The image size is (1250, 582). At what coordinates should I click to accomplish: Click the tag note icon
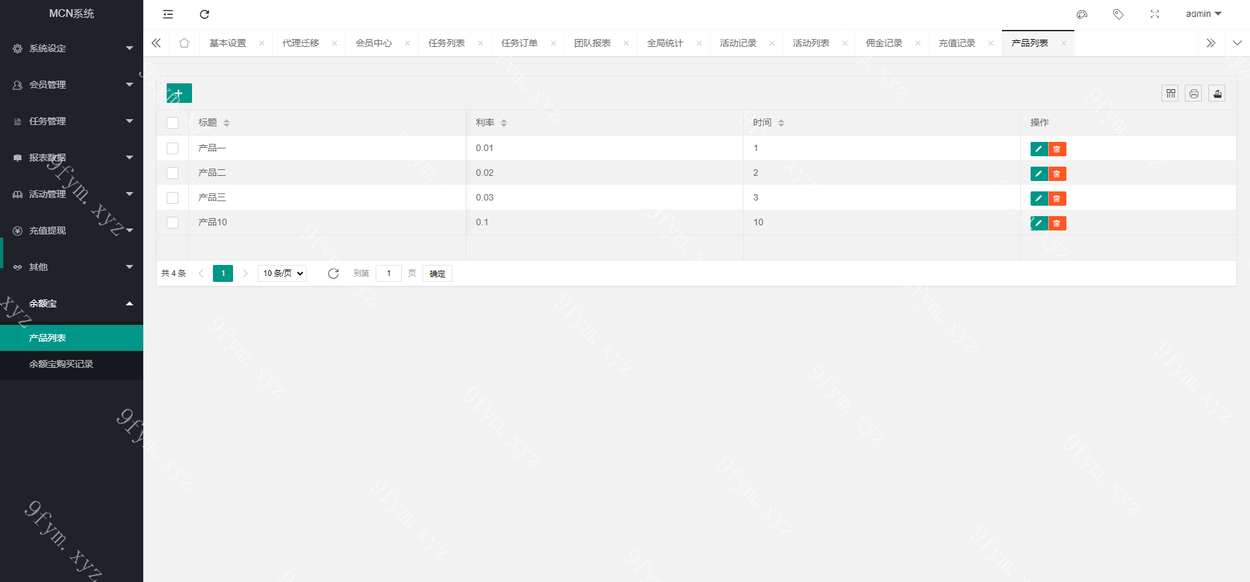(1118, 14)
